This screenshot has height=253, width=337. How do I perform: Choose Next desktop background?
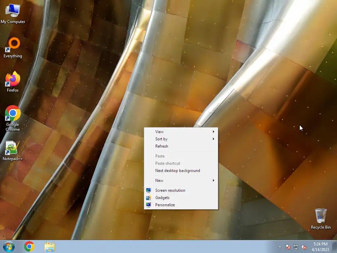[181, 171]
